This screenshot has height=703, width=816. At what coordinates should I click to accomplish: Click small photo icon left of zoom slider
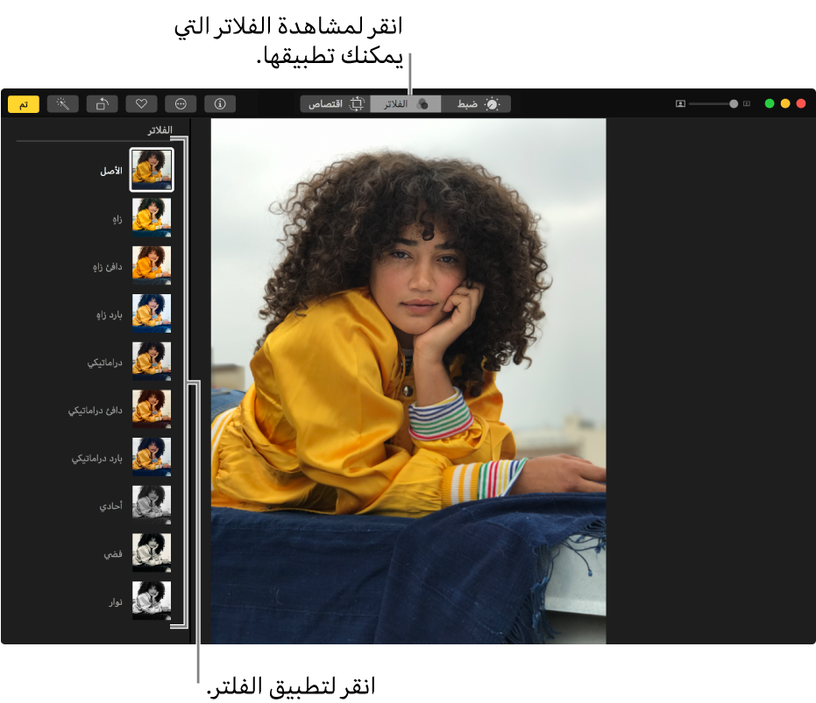click(680, 103)
